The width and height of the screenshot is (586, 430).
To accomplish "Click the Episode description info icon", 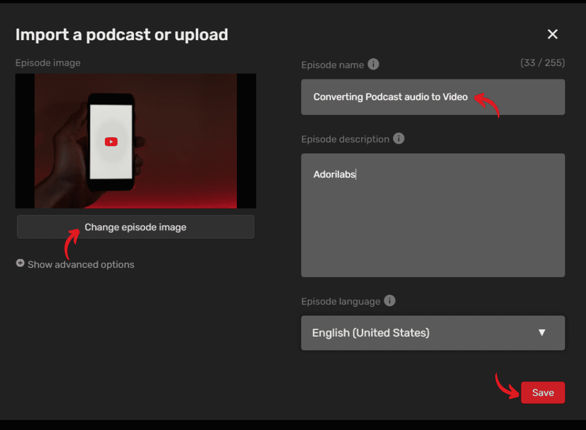I will (398, 139).
